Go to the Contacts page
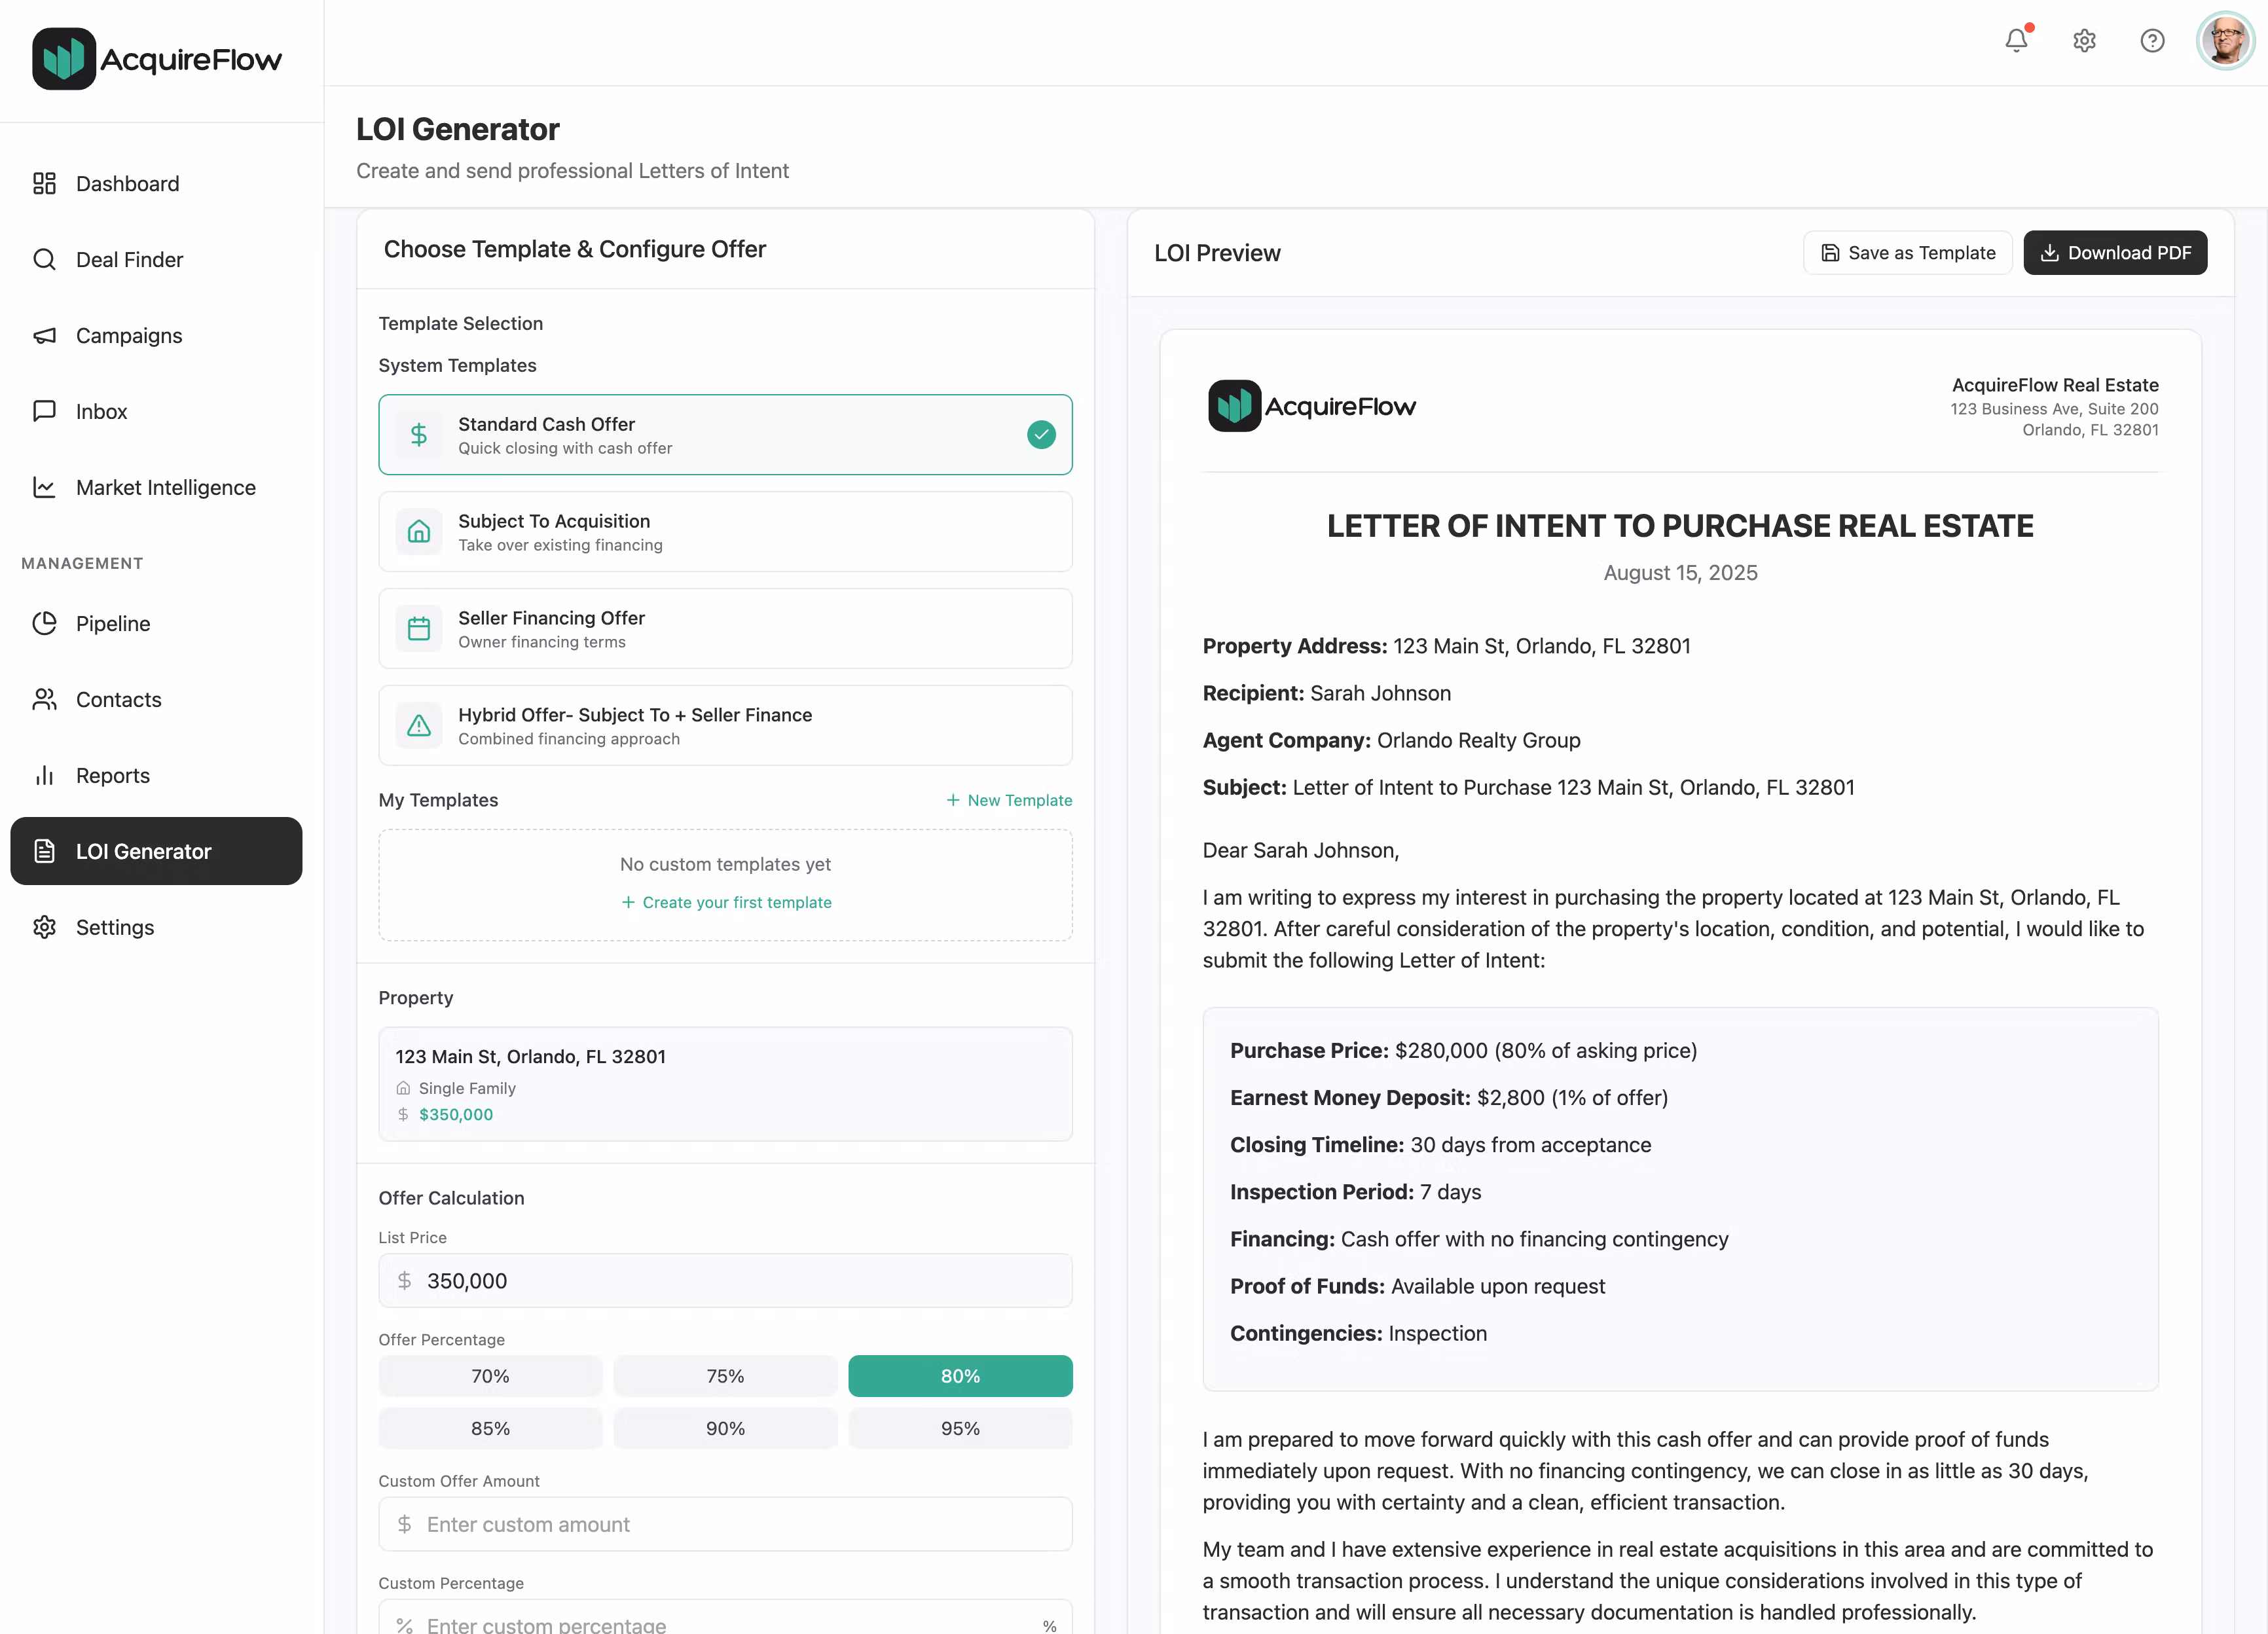The height and width of the screenshot is (1634, 2268). tap(118, 700)
